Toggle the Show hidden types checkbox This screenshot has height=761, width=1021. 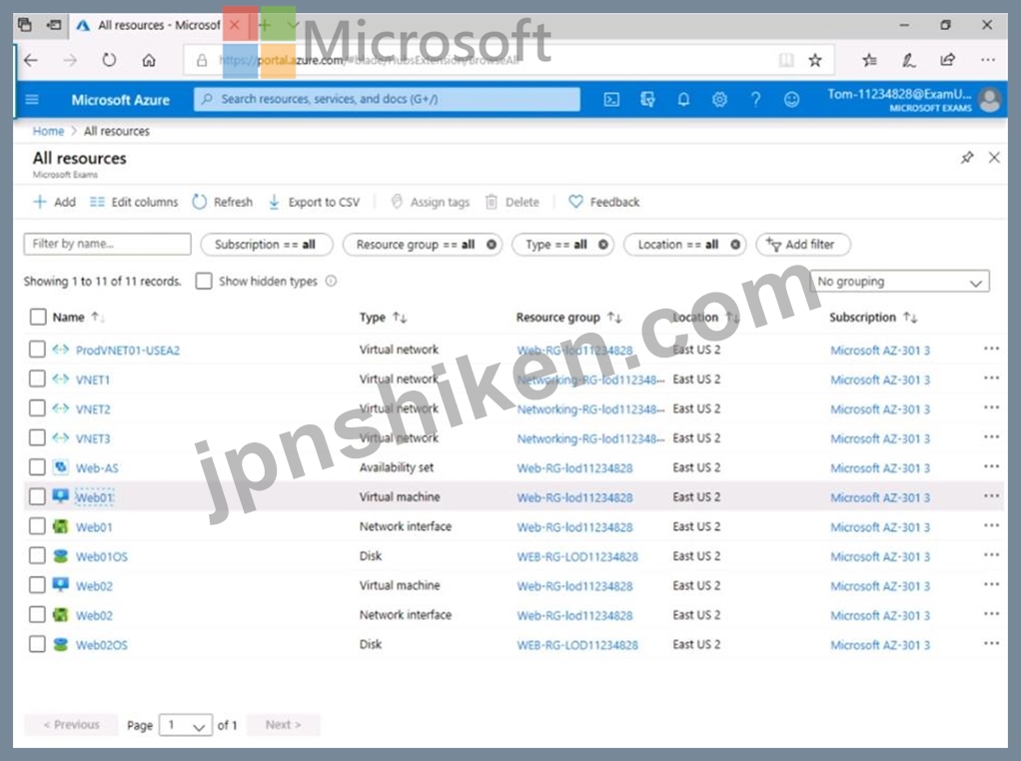click(x=204, y=282)
